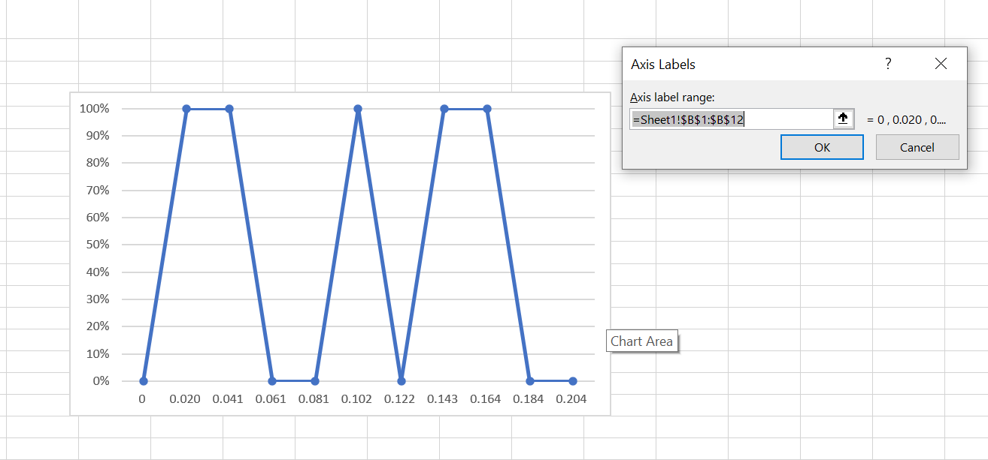Select the data marker above 0.164 at 100%

click(x=487, y=109)
